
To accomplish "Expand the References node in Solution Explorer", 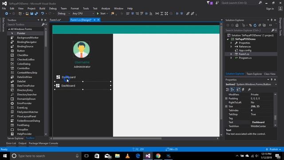I will [231, 47].
